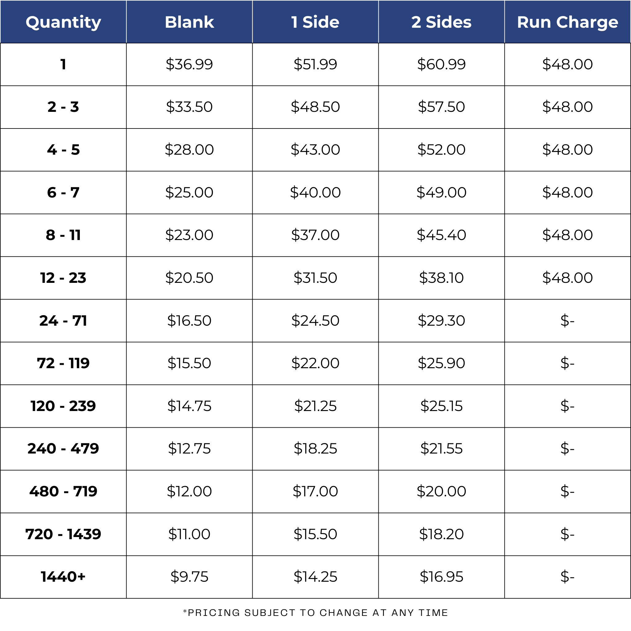Click the Blank column header
The height and width of the screenshot is (631, 631).
click(x=189, y=22)
